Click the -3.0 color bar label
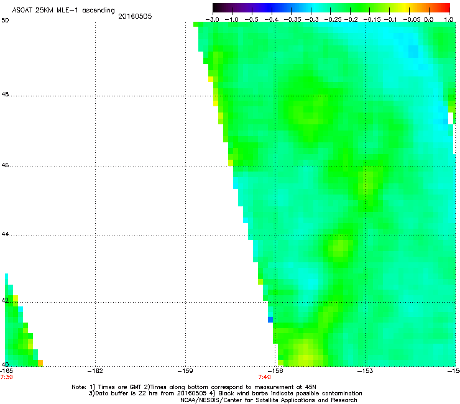 (212, 20)
